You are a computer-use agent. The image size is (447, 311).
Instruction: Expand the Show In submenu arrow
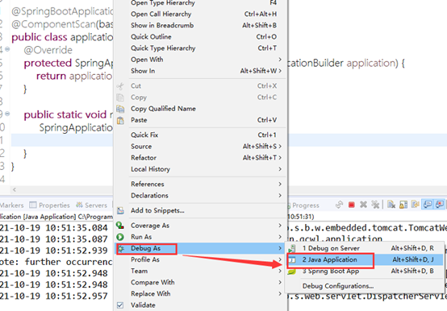pyautogui.click(x=280, y=71)
